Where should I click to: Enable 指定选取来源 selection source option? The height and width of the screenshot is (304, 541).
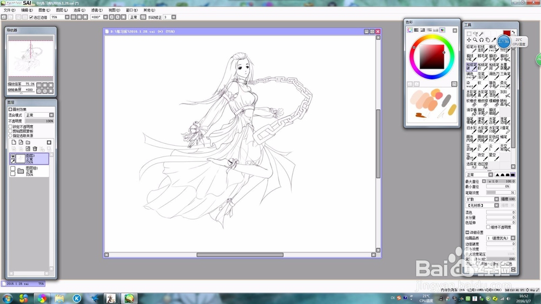coord(10,136)
